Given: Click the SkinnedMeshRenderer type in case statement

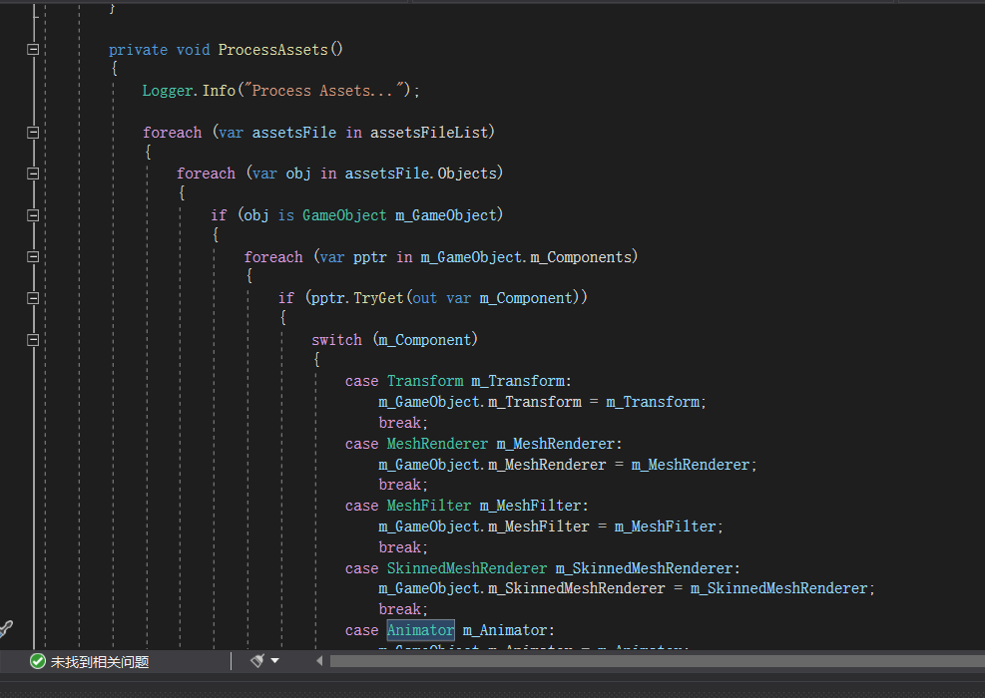Looking at the screenshot, I should coord(466,568).
